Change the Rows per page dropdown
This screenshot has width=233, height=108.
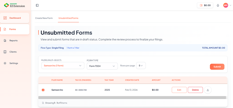click(141, 66)
